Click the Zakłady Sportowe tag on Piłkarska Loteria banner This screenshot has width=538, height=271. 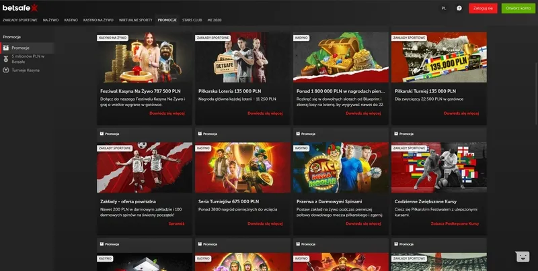(213, 38)
